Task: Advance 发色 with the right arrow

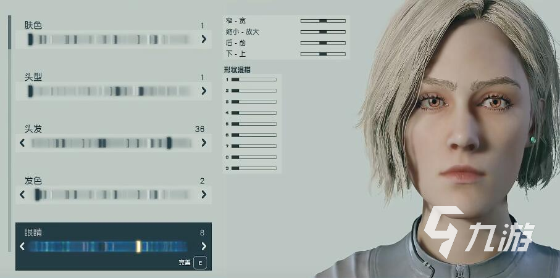Action: click(204, 195)
